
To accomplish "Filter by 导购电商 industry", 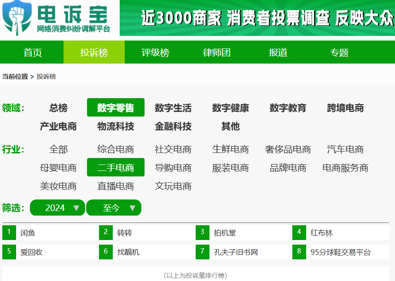I will pos(173,168).
